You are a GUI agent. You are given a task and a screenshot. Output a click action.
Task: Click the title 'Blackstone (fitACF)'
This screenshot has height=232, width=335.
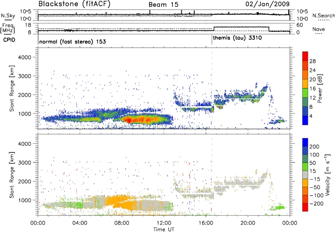[75, 4]
